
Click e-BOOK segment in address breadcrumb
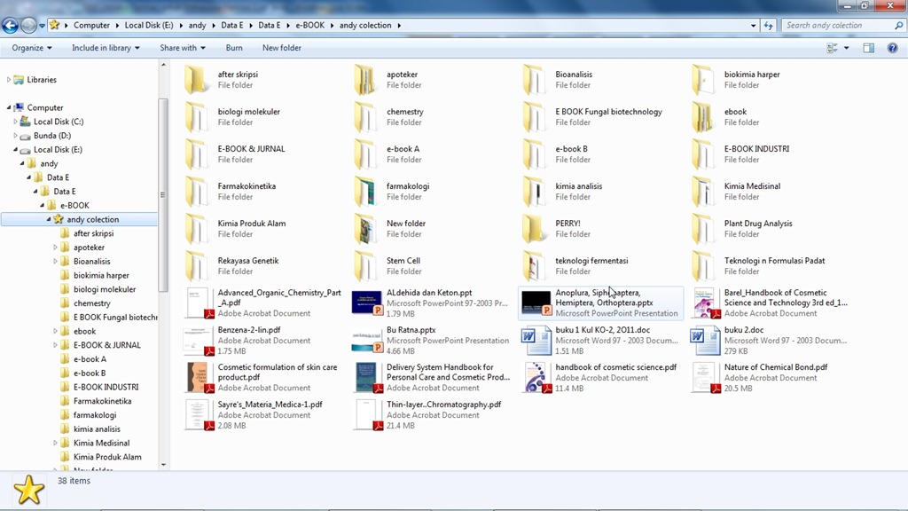pos(309,26)
